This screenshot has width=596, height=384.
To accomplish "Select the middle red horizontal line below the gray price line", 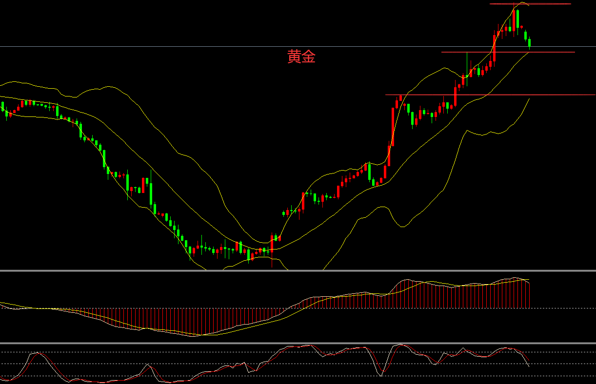I will pos(508,52).
